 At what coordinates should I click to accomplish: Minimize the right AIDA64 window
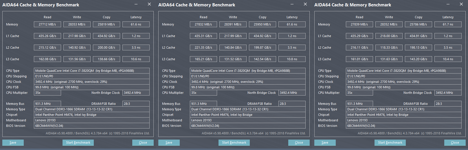click(x=448, y=4)
